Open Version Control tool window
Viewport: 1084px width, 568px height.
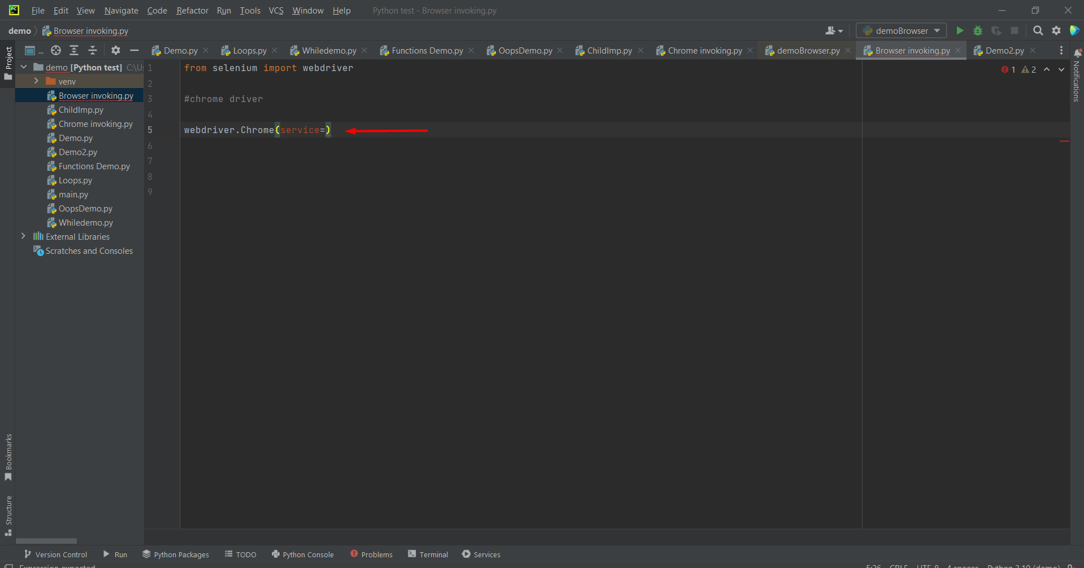tap(55, 554)
